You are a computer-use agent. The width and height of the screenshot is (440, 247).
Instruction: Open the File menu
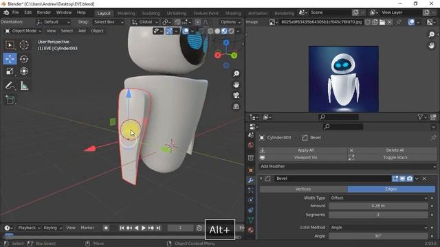[15, 12]
